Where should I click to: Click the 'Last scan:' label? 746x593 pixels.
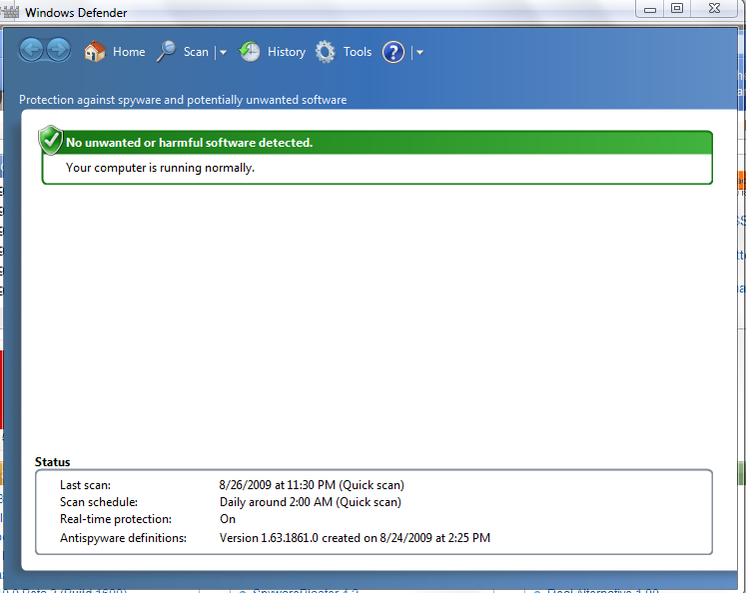[85, 485]
